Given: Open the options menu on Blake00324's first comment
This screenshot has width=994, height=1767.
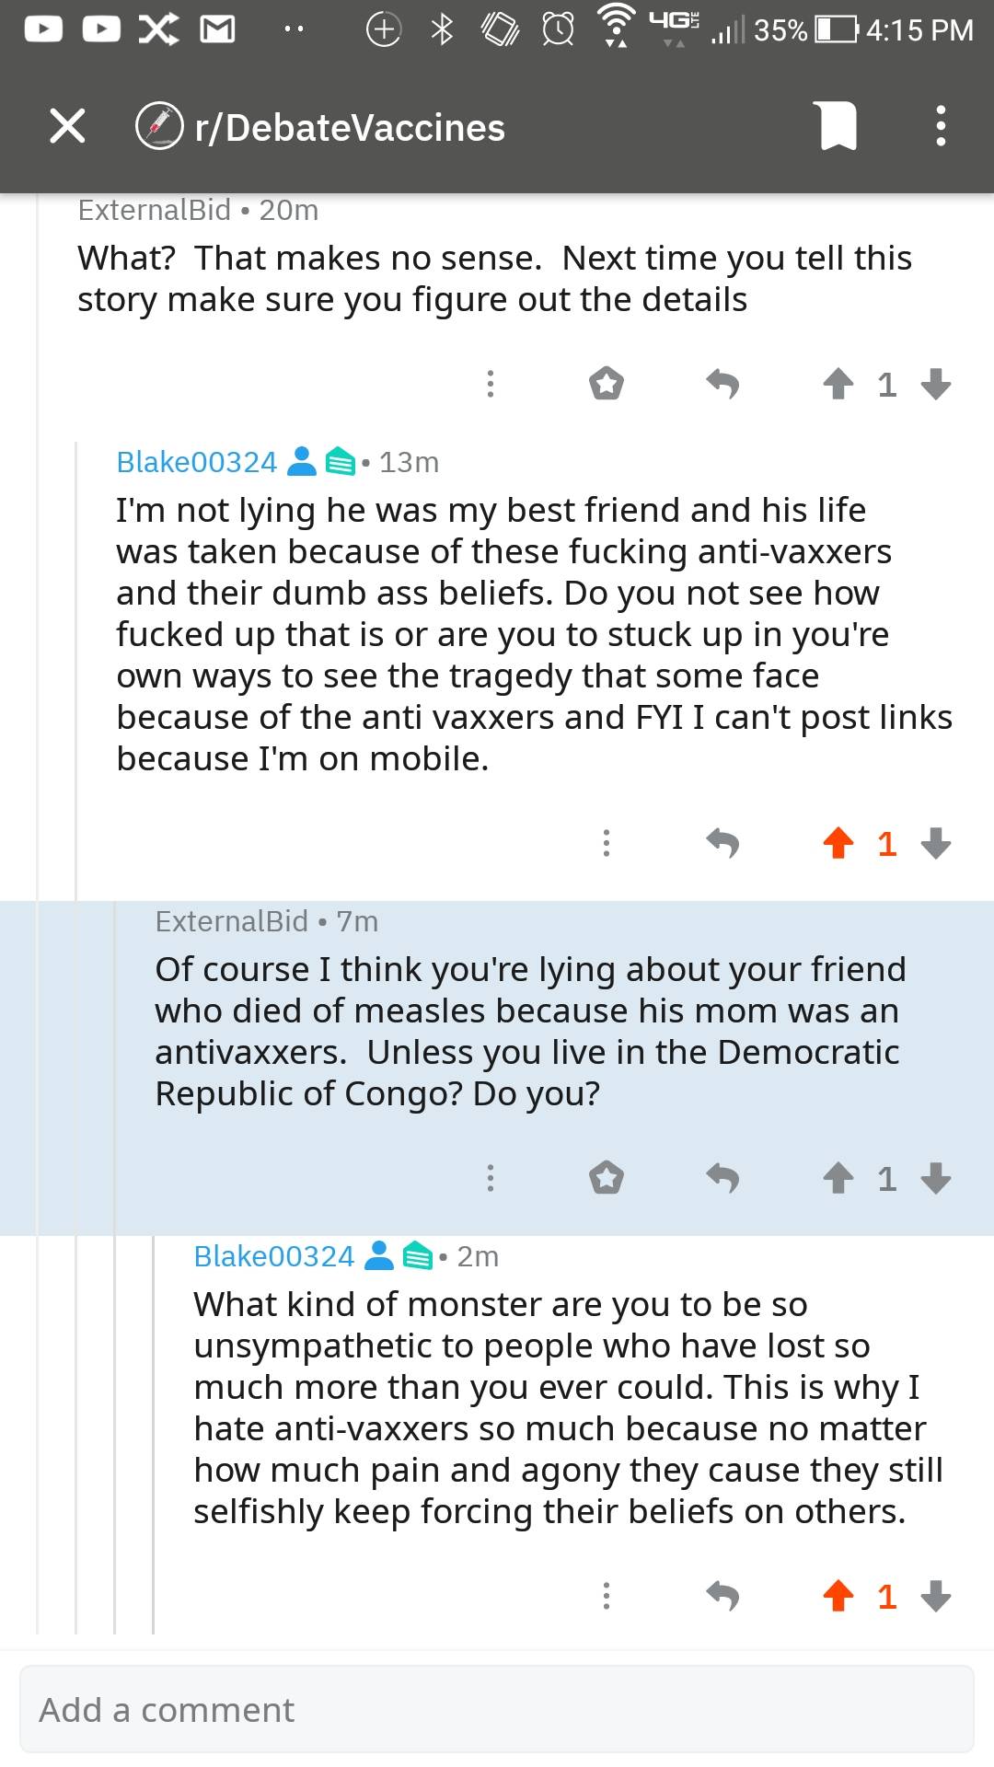Looking at the screenshot, I should [x=606, y=843].
